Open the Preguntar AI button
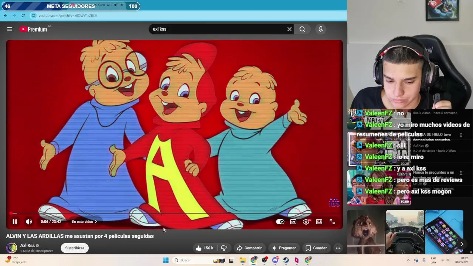Image resolution: width=473 pixels, height=266 pixels. (284, 248)
